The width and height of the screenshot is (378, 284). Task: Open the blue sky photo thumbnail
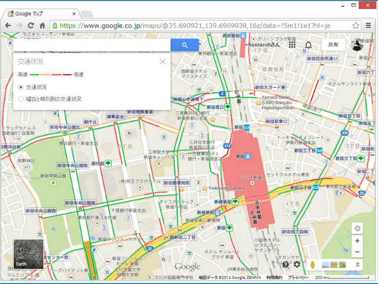(325, 265)
